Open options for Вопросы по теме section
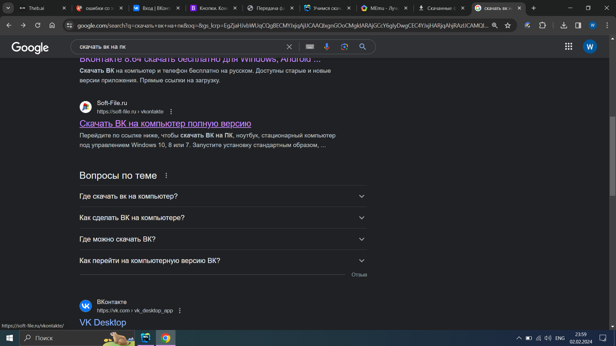 166,176
